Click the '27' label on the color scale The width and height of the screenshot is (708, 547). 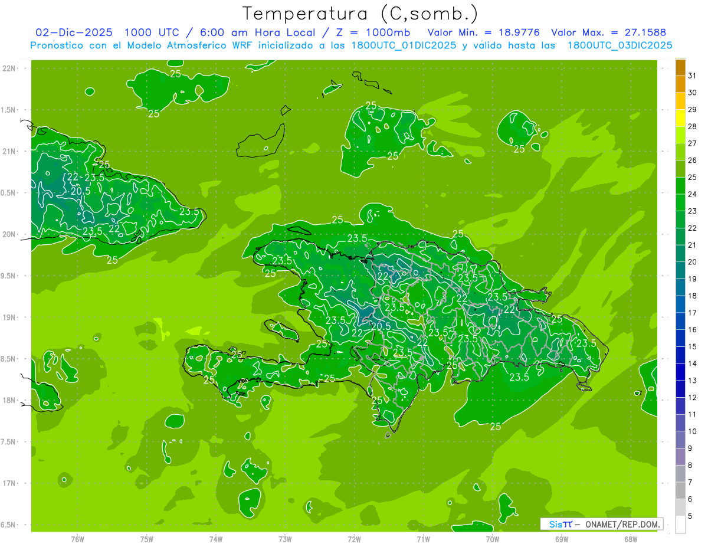pyautogui.click(x=693, y=143)
